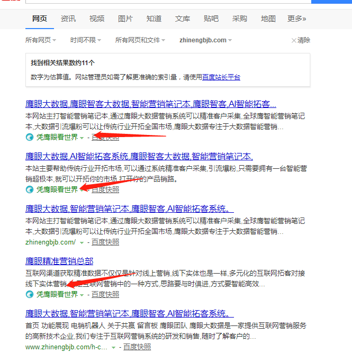Open the 鹰眼精准营销总部 result title
This screenshot has height=362, width=352.
pyautogui.click(x=59, y=261)
